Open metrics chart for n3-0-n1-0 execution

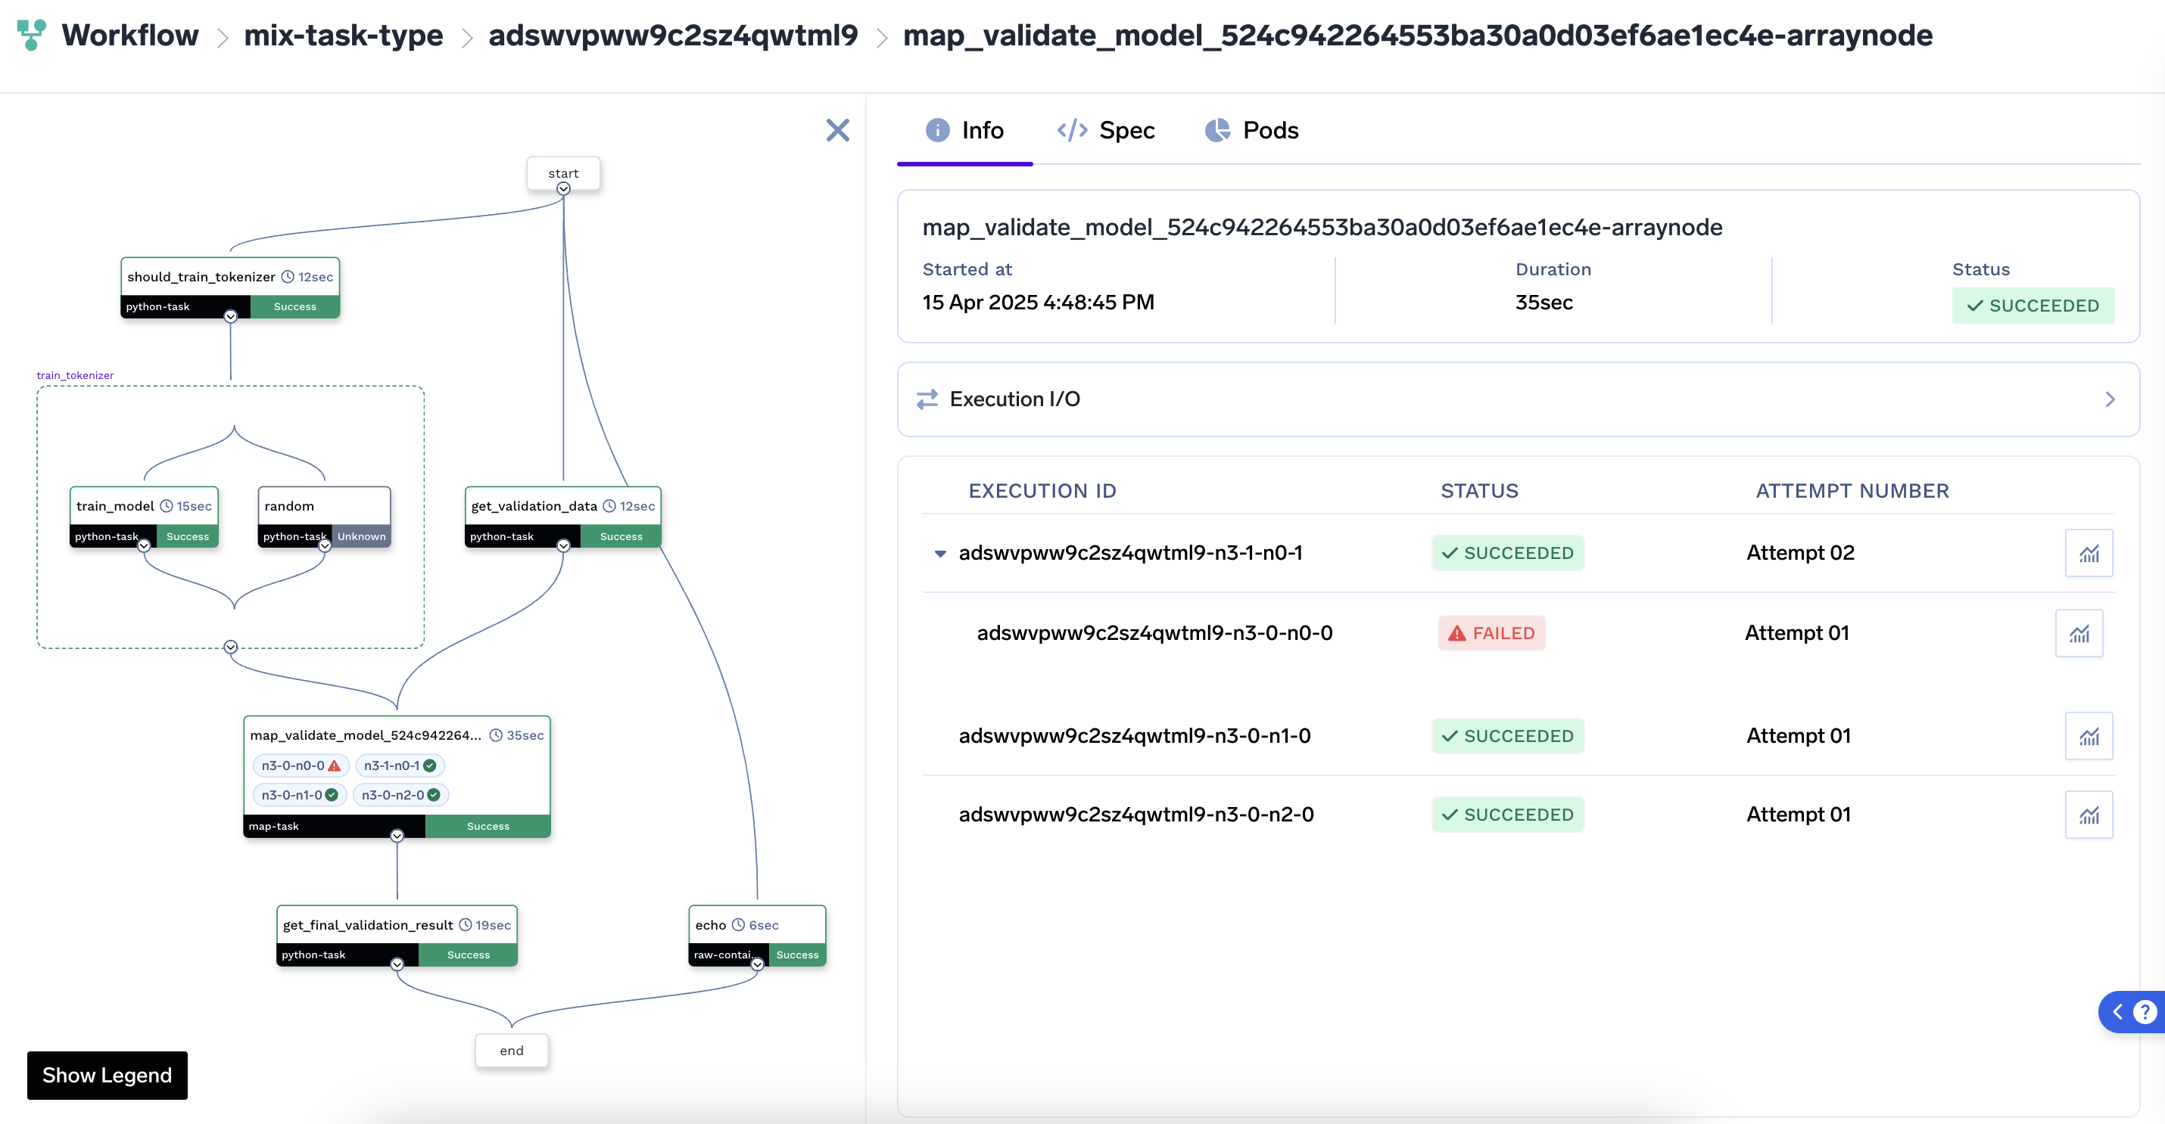point(2089,737)
